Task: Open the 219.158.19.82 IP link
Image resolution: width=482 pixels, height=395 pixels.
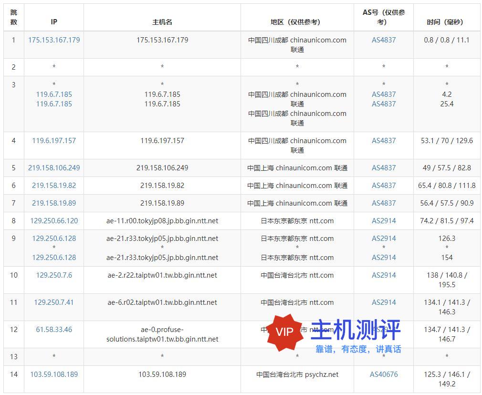Action: tap(54, 186)
